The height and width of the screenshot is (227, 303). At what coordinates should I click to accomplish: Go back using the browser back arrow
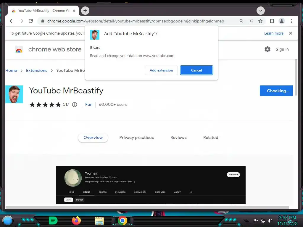[12, 21]
